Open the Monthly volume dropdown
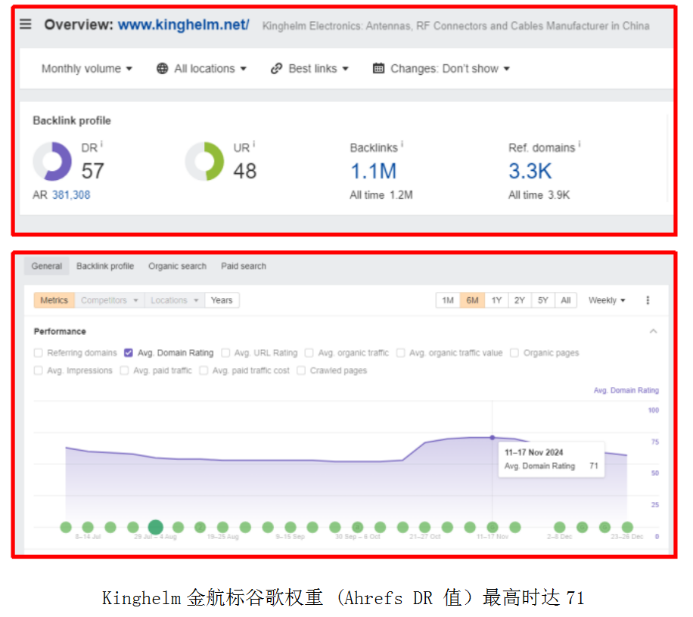693x617 pixels. coord(86,69)
